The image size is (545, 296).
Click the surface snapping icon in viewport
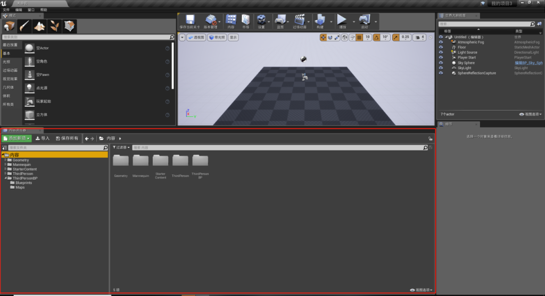[x=352, y=38]
